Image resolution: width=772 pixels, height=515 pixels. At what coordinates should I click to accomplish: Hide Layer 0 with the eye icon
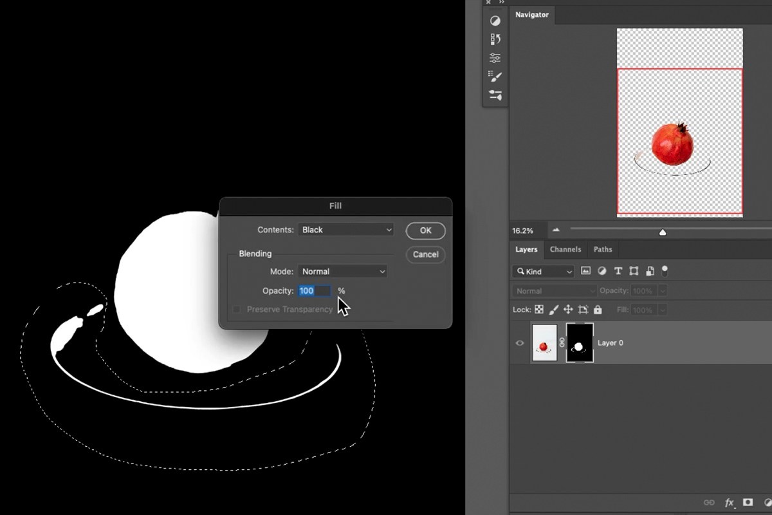tap(520, 343)
